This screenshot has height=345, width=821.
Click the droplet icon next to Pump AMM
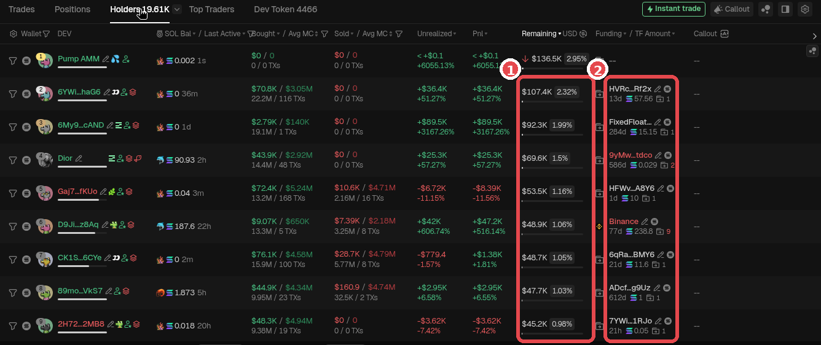click(x=116, y=59)
